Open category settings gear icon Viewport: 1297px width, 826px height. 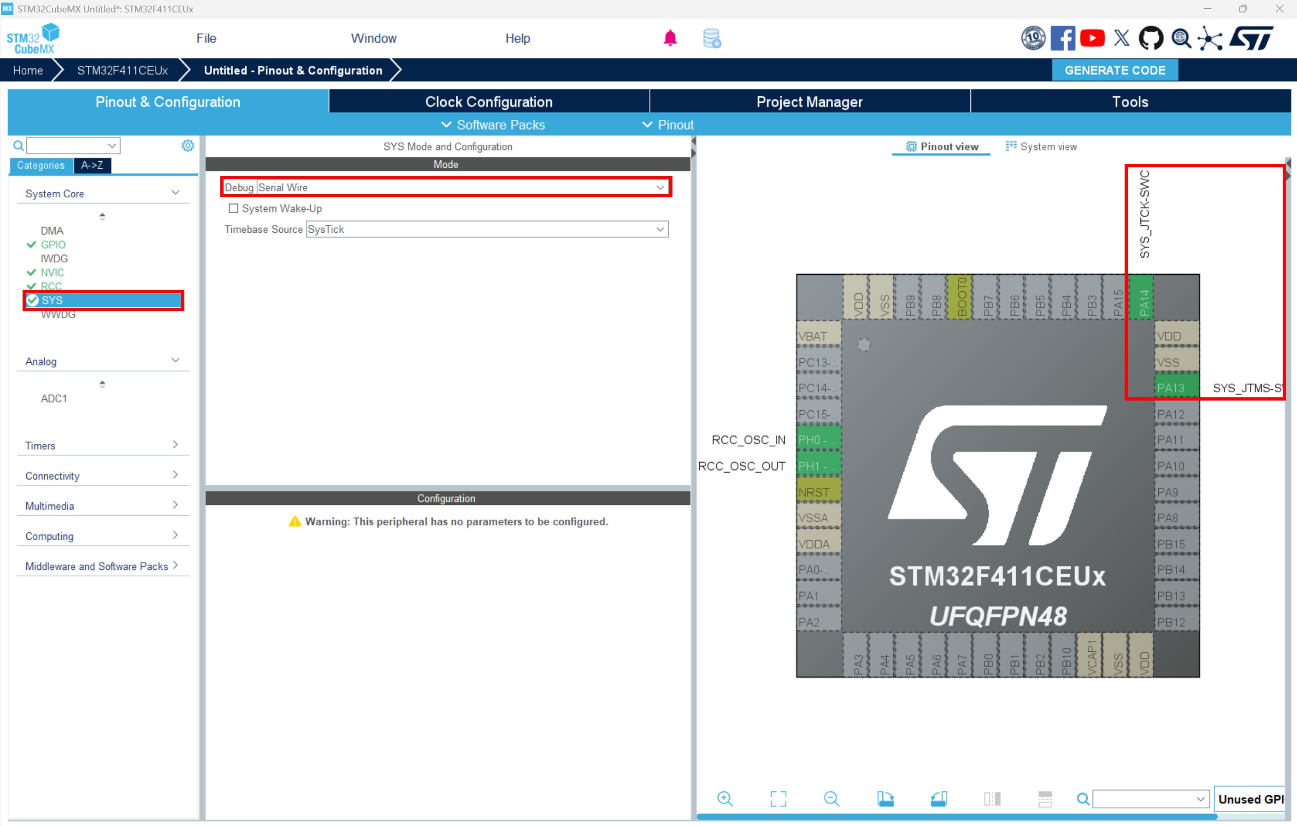pyautogui.click(x=188, y=146)
